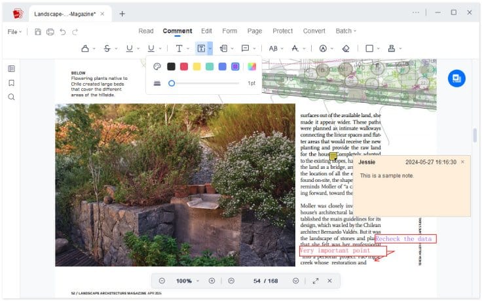Click the blue floating translate button
Image resolution: width=482 pixels, height=301 pixels.
(x=456, y=79)
